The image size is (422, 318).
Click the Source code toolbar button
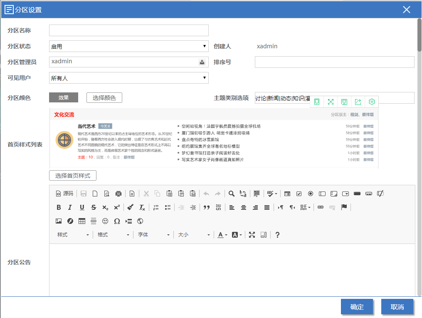coord(64,194)
